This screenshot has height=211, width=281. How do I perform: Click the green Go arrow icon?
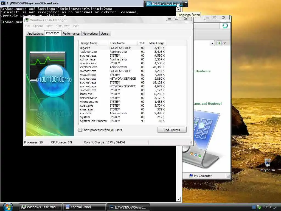[x=219, y=43]
